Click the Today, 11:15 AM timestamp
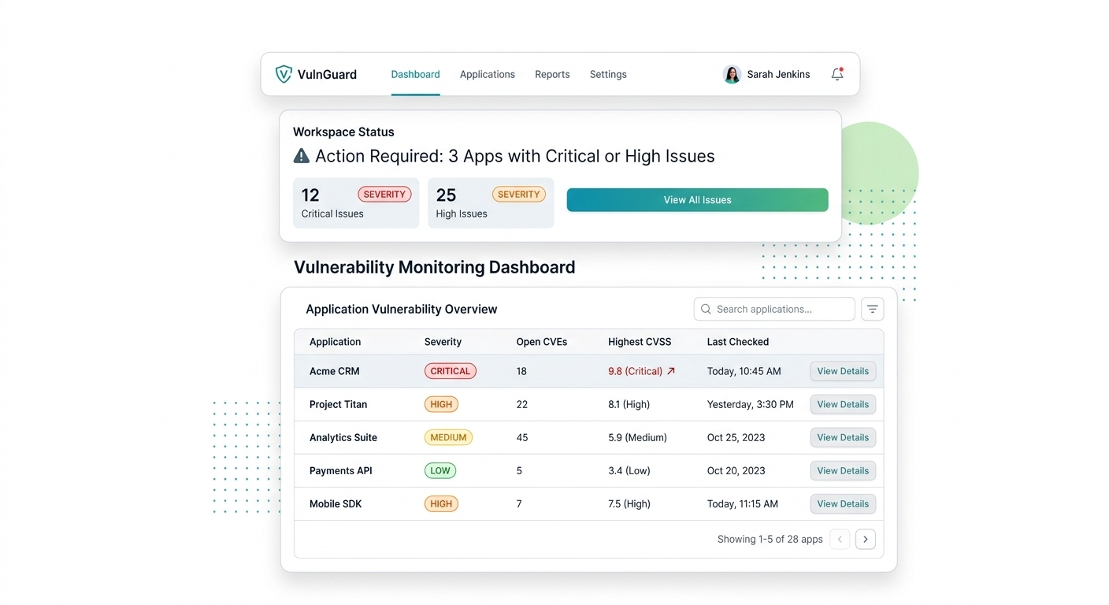1109x605 pixels. coord(743,503)
